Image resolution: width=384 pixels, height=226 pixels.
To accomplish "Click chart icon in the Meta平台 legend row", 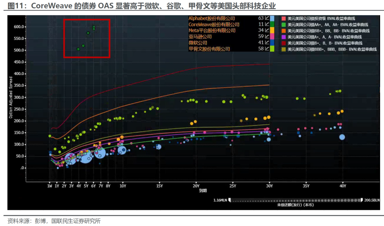I will (267, 30).
